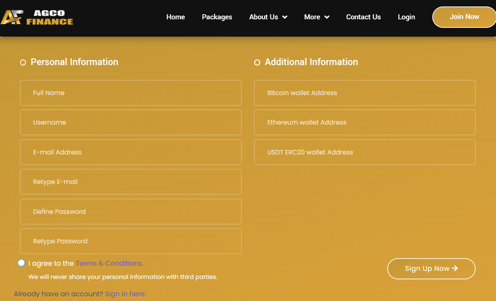This screenshot has width=496, height=301.
Task: Expand the More dropdown chevron
Action: 327,17
